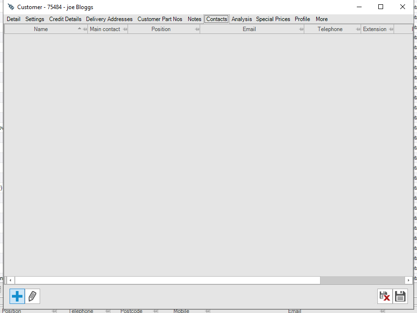417x313 pixels.
Task: Click the floppy disk save icon
Action: pos(400,296)
